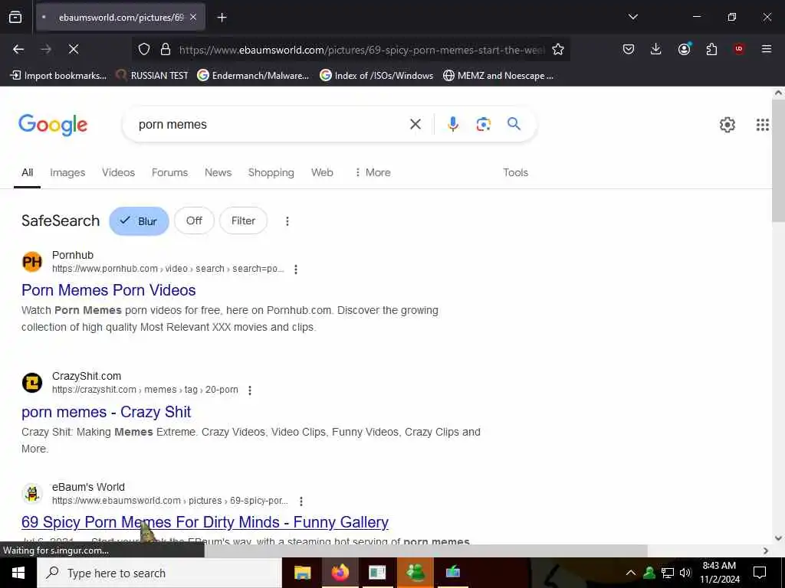785x588 pixels.
Task: Click the Firefox View icon in the tab strip
Action: pyautogui.click(x=15, y=17)
